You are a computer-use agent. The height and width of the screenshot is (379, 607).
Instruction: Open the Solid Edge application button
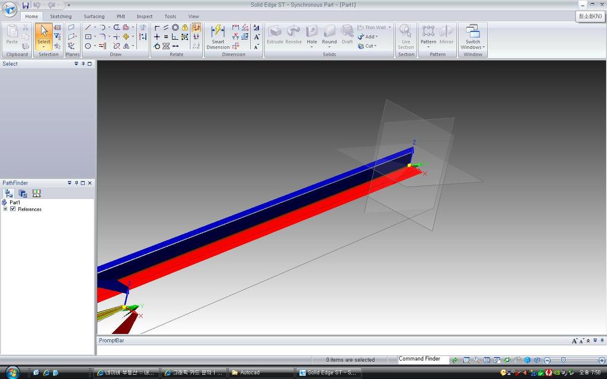pos(9,9)
